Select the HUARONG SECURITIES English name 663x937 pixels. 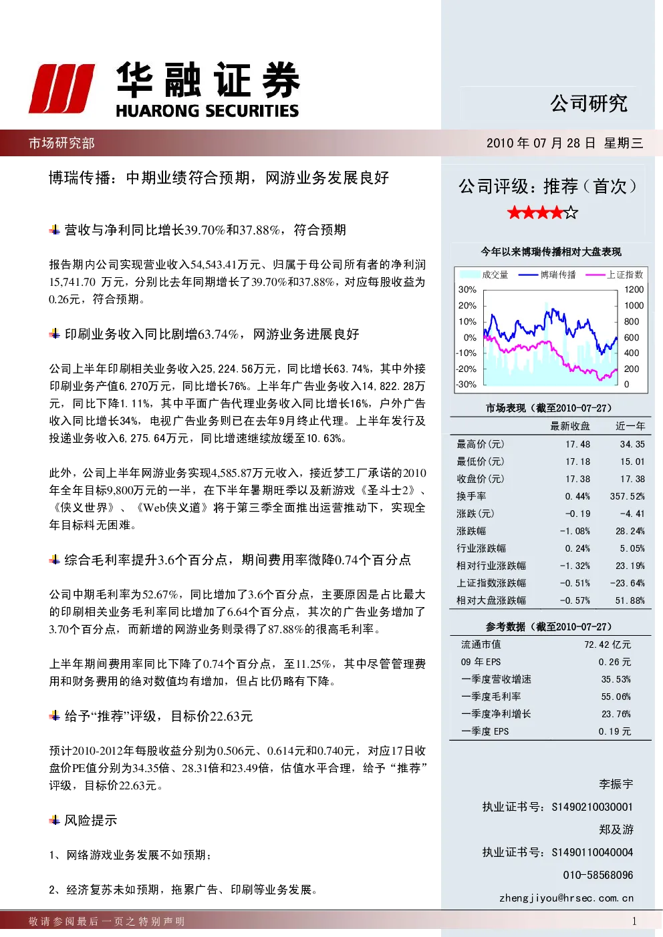tap(207, 111)
